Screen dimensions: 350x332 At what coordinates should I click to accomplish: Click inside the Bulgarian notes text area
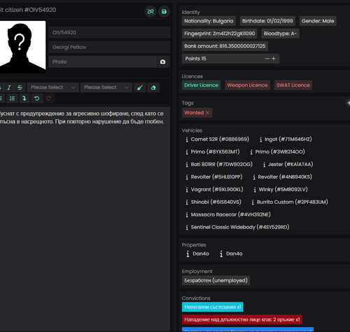click(x=85, y=219)
